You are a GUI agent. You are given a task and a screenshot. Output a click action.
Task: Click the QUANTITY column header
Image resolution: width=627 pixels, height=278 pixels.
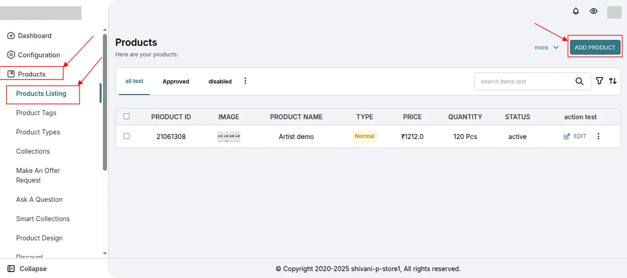coord(465,117)
